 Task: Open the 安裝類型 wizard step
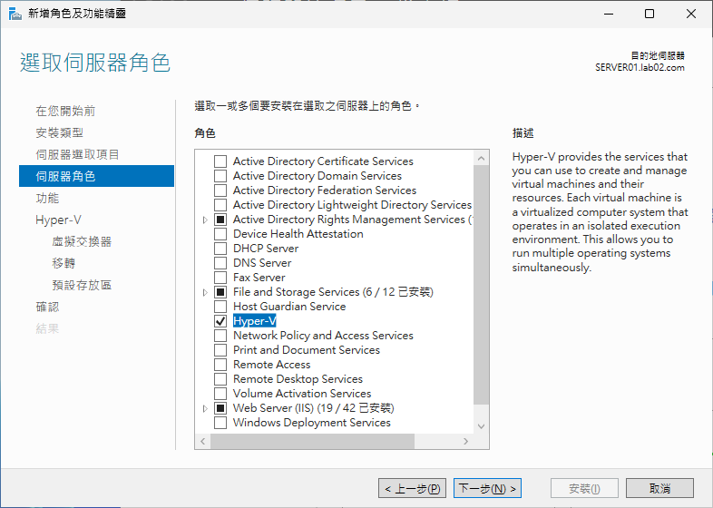tap(60, 132)
